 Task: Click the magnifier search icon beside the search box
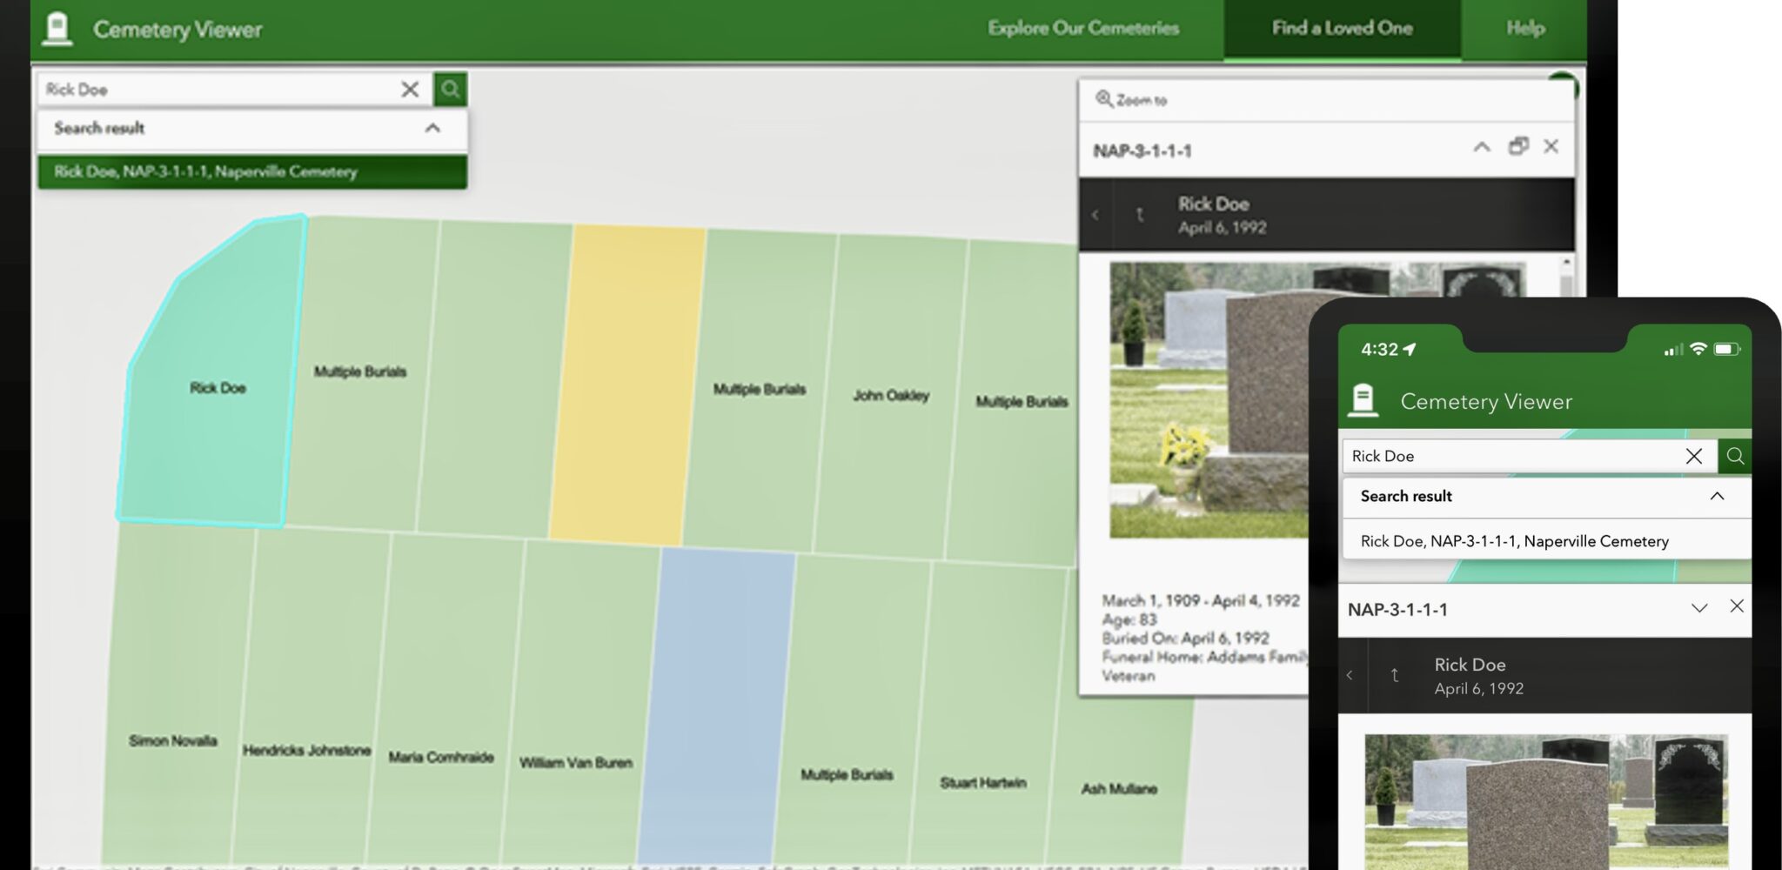pos(450,89)
